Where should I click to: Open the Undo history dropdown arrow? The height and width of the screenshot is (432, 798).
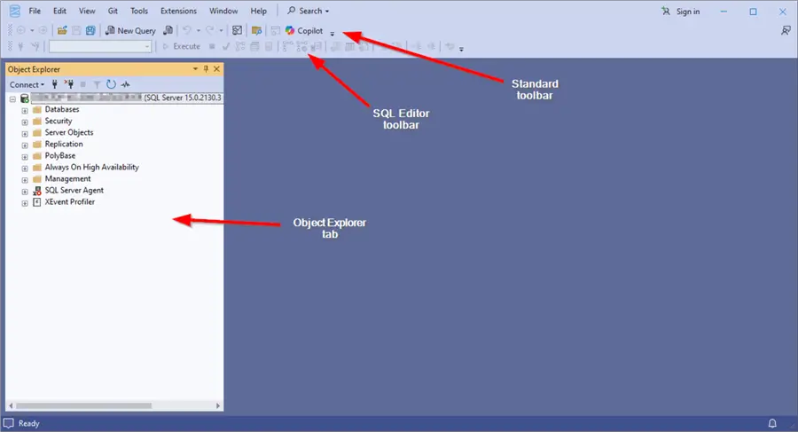199,30
